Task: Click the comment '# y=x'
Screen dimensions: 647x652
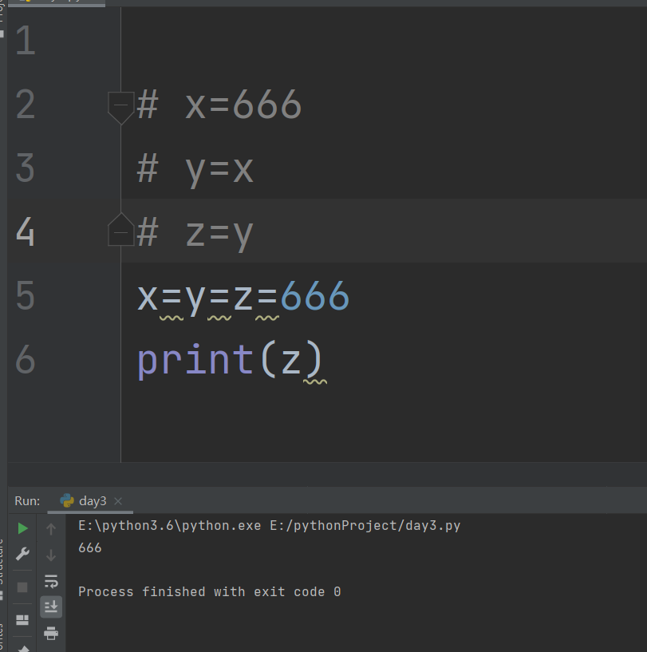Action: click(x=195, y=170)
